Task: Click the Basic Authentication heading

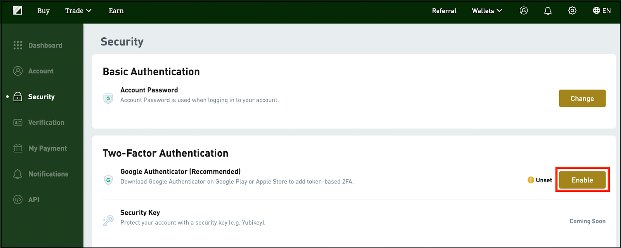Action: pos(151,71)
